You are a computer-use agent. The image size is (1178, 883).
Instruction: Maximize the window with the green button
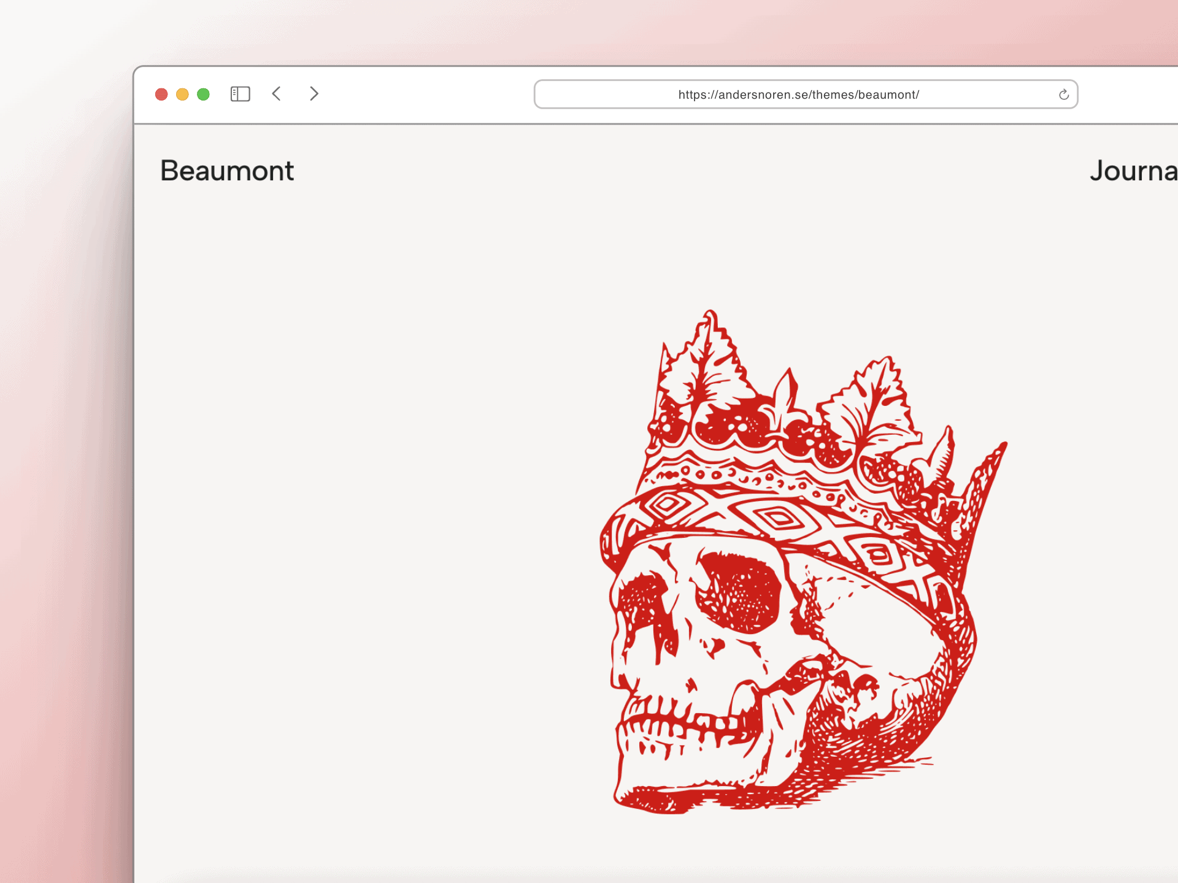[x=203, y=94]
